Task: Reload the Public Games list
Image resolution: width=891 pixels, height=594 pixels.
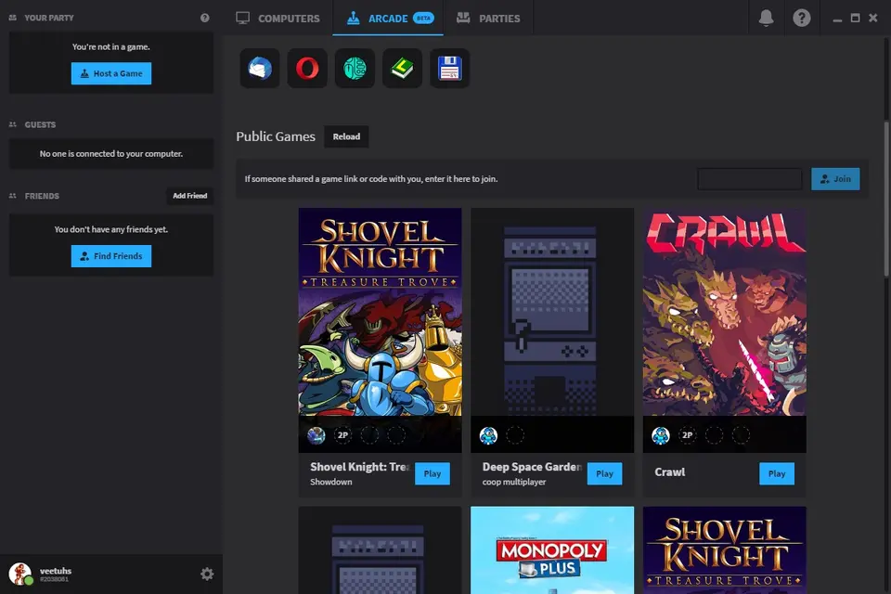Action: tap(346, 136)
